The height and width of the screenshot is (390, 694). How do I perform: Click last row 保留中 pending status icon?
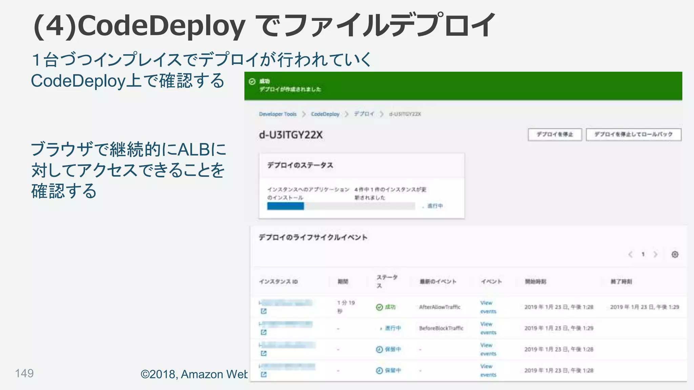click(380, 370)
